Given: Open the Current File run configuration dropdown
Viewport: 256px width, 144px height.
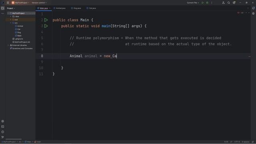Looking at the screenshot, I should tap(193, 3).
